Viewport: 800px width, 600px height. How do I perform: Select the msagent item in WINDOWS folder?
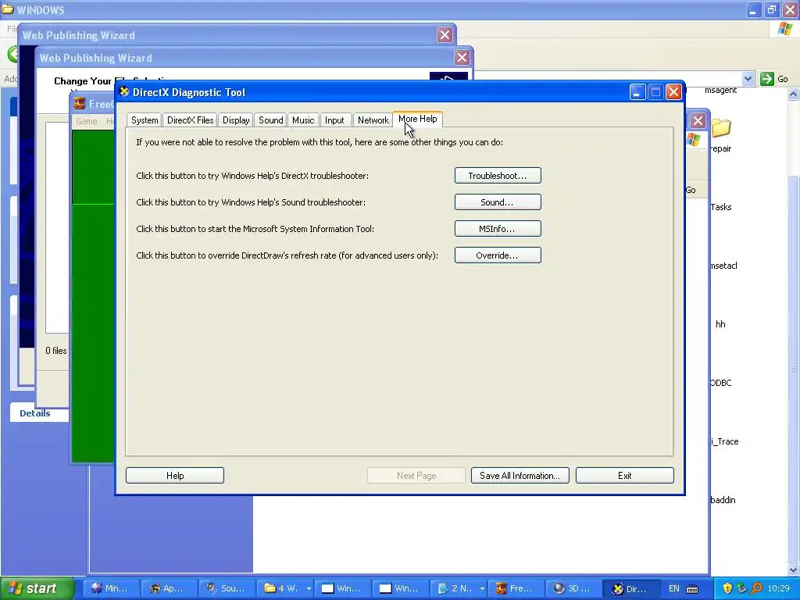[720, 91]
